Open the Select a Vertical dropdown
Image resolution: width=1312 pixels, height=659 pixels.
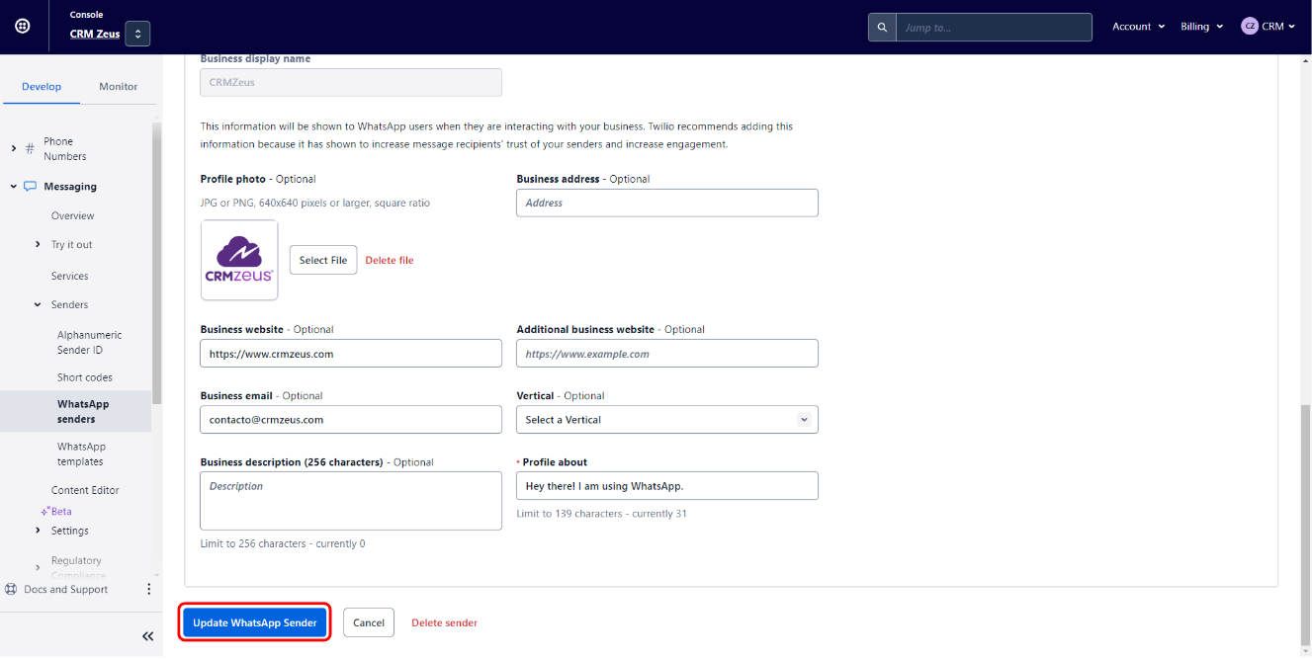[x=666, y=420]
